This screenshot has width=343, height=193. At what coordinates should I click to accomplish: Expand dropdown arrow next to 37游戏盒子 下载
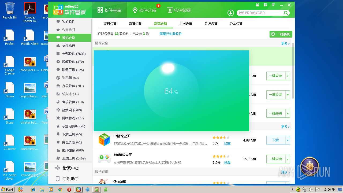click(x=288, y=140)
